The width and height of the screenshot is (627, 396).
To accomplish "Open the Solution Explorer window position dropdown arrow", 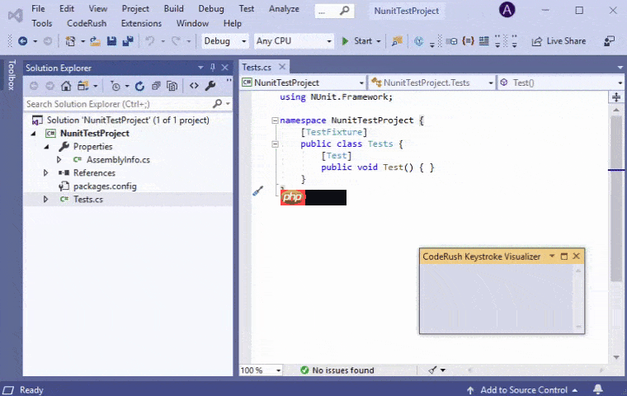I will pos(200,68).
